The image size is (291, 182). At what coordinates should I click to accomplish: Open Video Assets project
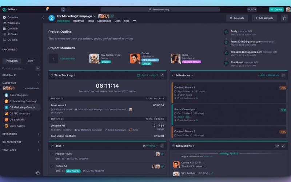(17, 126)
